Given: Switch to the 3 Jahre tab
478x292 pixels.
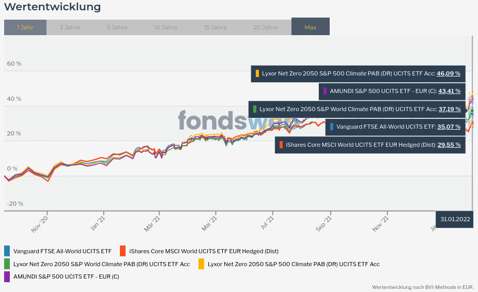Looking at the screenshot, I should coord(70,27).
